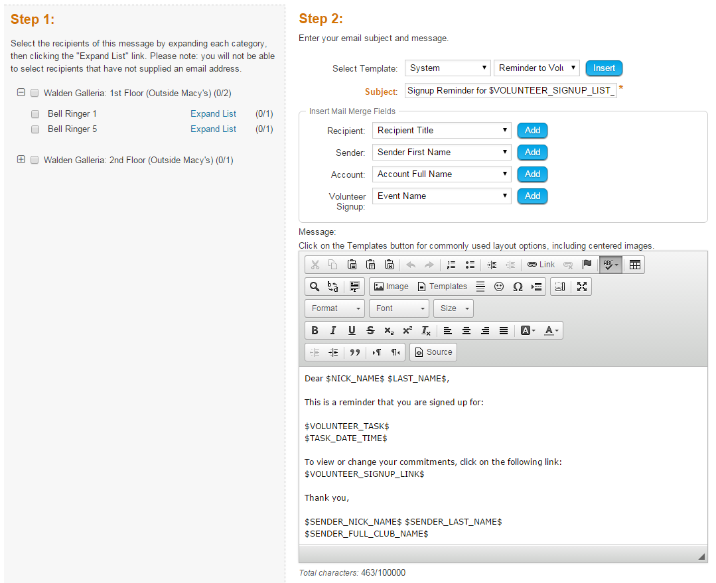
Task: Maximize the message editor
Action: point(582,287)
